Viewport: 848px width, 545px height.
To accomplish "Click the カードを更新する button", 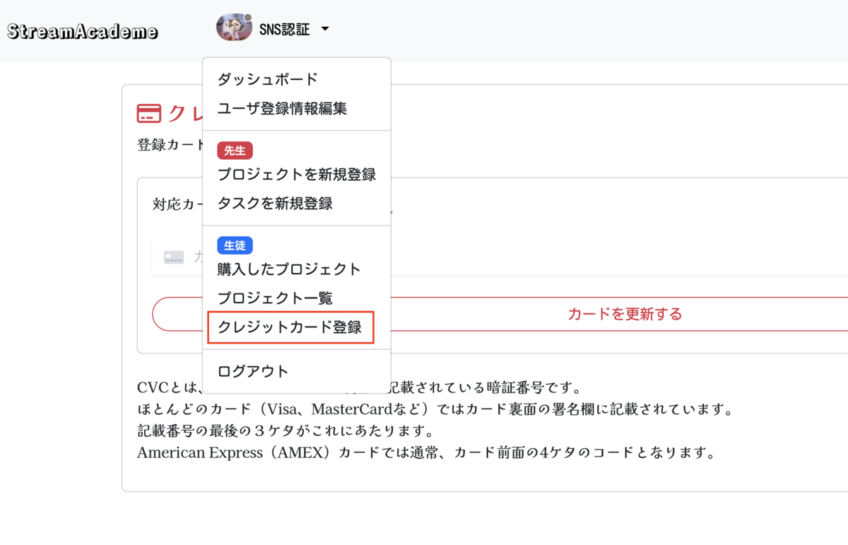I will [625, 314].
